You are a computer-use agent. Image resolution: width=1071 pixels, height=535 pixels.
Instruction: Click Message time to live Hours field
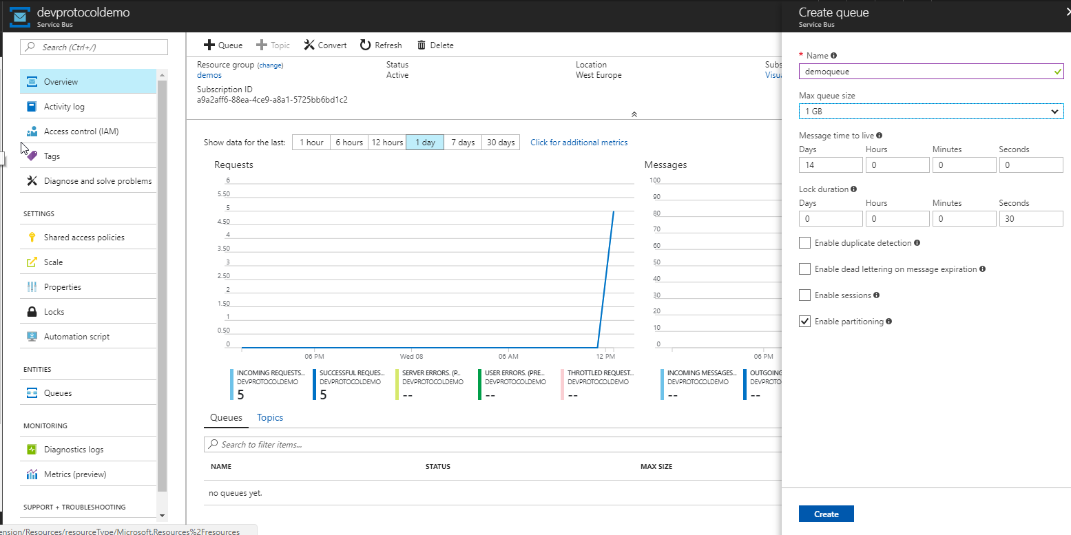tap(897, 165)
